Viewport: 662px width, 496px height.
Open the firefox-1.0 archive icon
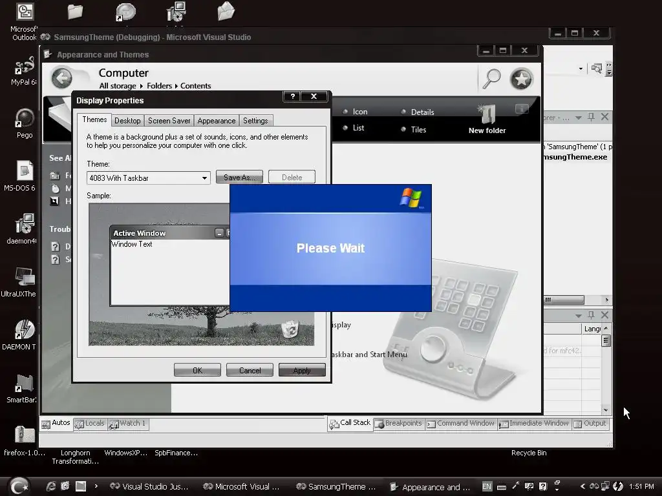(25, 440)
